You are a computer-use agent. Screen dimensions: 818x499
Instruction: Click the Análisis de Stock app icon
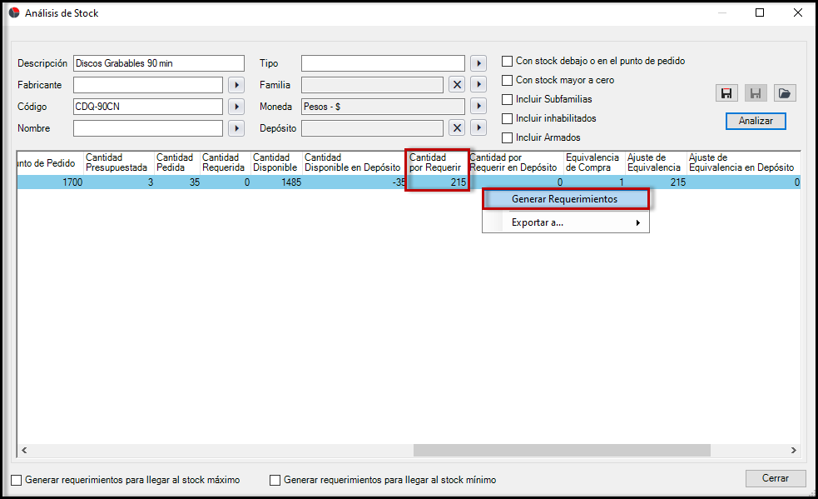[14, 12]
